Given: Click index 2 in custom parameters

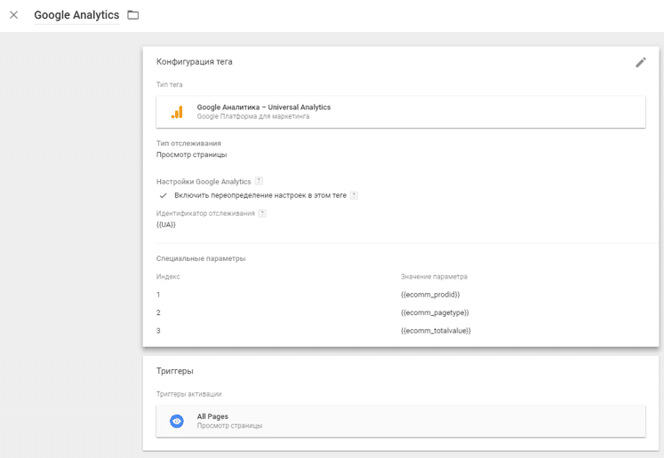Looking at the screenshot, I should (x=158, y=312).
